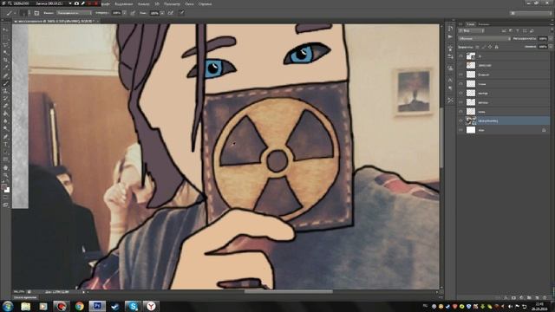Open the Window (Окно) menu
The height and width of the screenshot is (312, 555).
pyautogui.click(x=189, y=3)
